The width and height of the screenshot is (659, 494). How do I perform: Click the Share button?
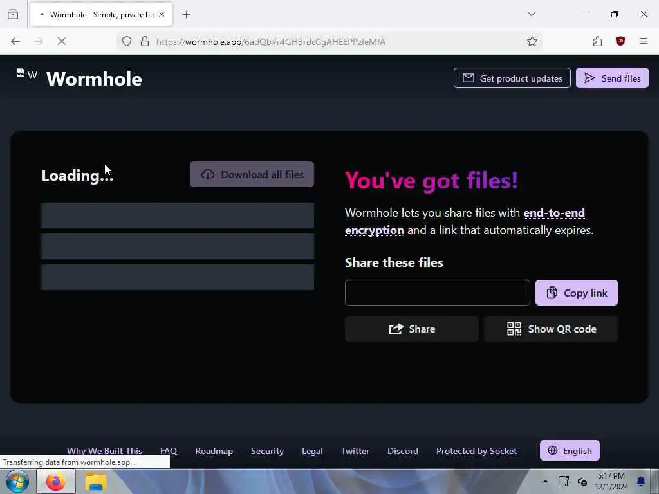pos(411,329)
